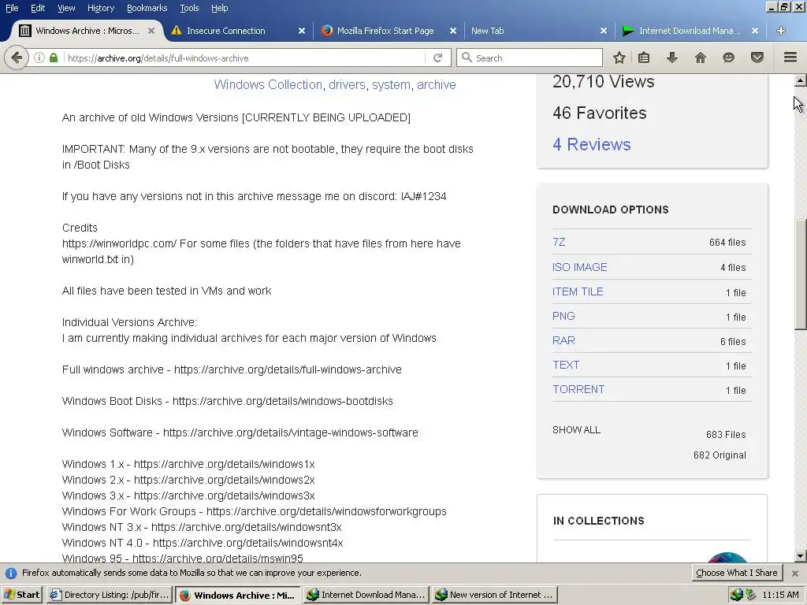
Task: Switch to Internet Download Manager browser tab
Action: coord(690,31)
